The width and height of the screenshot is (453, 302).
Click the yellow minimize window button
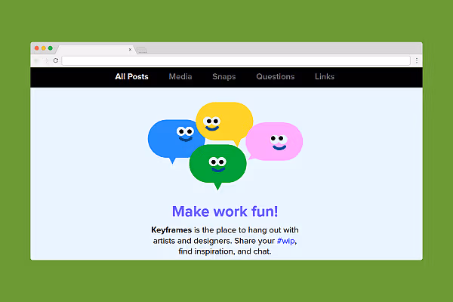click(x=44, y=48)
